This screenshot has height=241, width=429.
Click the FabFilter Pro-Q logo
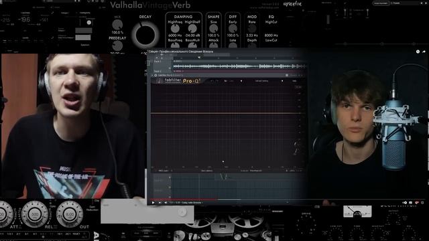coord(182,81)
